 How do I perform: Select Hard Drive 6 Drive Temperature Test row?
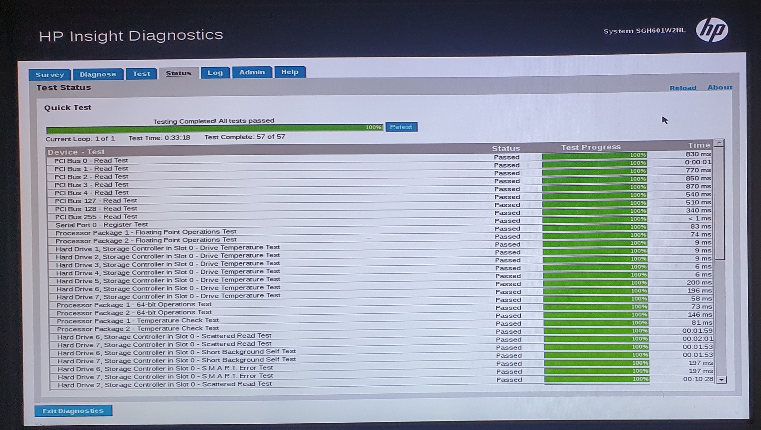[380, 287]
